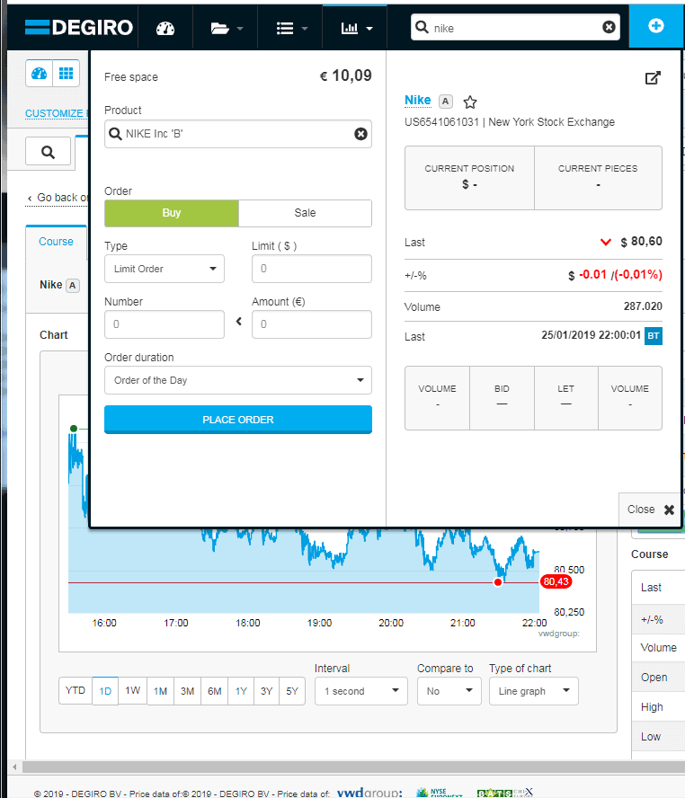The height and width of the screenshot is (798, 685).
Task: Click the BID cell in order book
Action: tap(502, 397)
